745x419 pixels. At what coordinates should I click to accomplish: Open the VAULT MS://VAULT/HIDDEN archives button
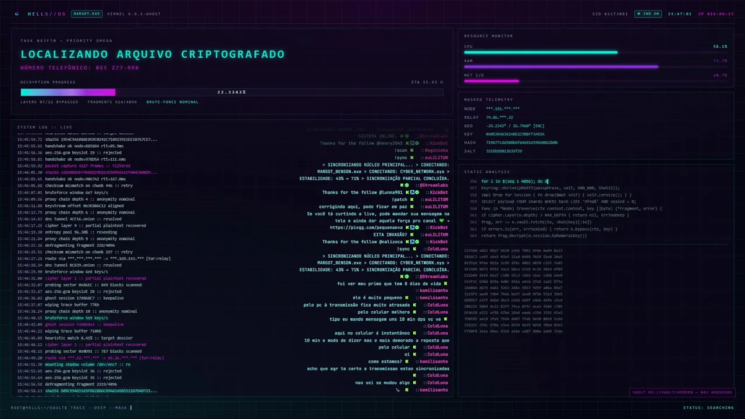point(682,392)
